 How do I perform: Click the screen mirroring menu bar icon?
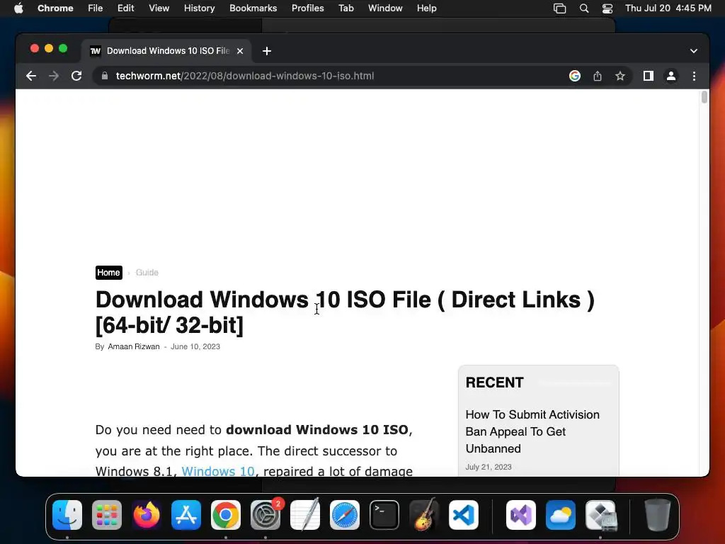click(x=559, y=8)
